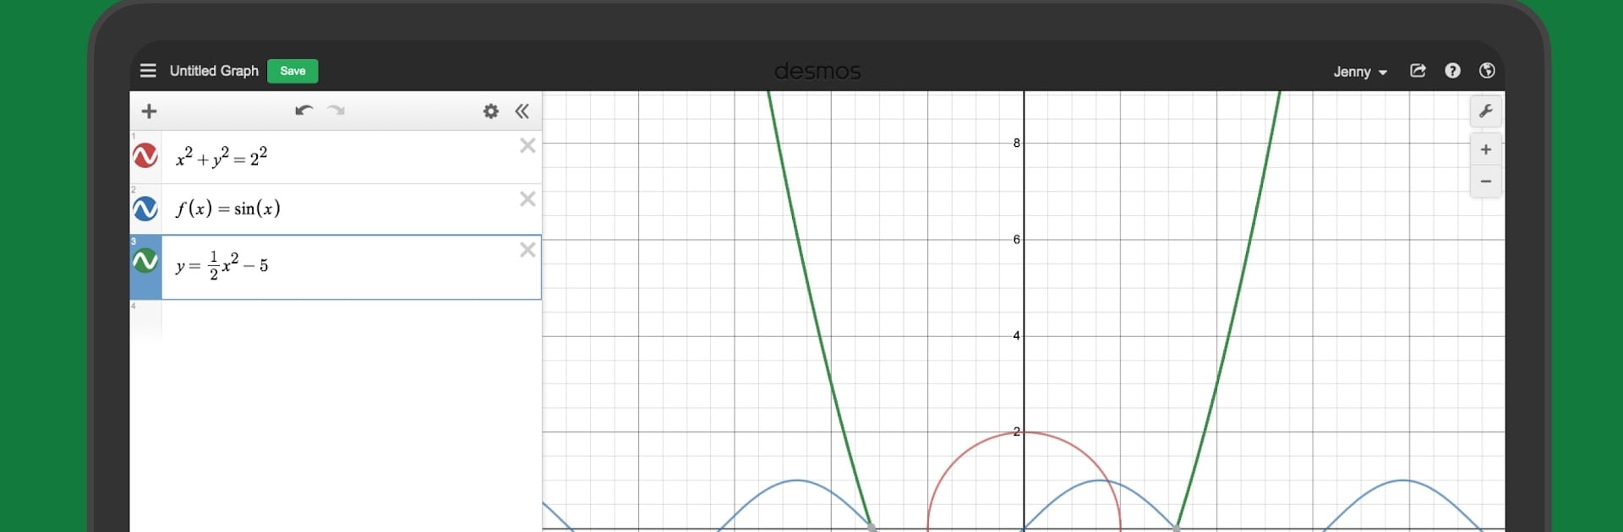The width and height of the screenshot is (1623, 532).
Task: Edit the x²+y²=2² expression field
Action: coord(352,157)
